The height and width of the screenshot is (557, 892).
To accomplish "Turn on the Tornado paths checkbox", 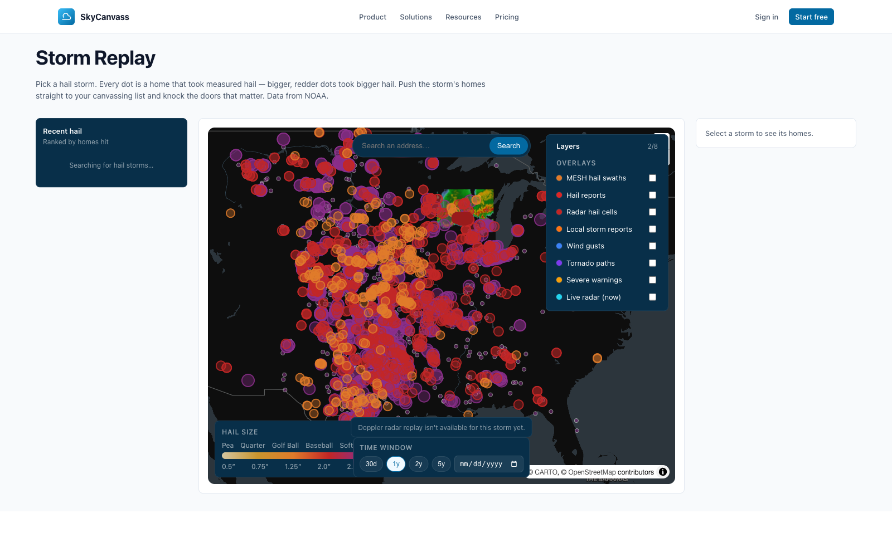I will 653,263.
